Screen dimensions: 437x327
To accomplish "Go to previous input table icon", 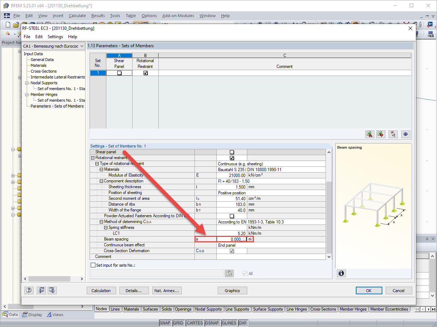I will (41, 290).
